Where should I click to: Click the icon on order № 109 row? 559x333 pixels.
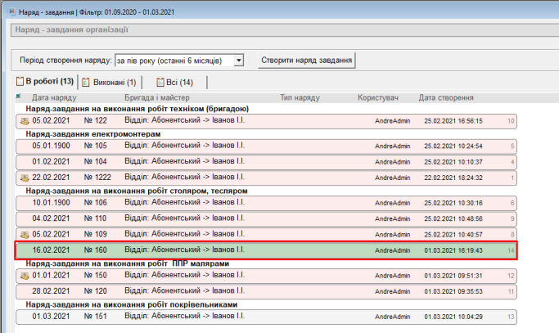[24, 235]
